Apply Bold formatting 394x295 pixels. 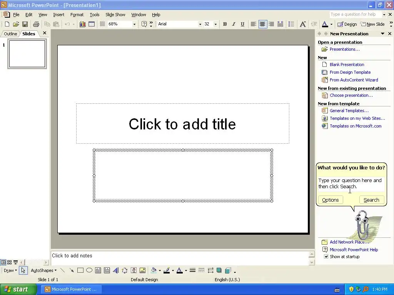click(225, 24)
